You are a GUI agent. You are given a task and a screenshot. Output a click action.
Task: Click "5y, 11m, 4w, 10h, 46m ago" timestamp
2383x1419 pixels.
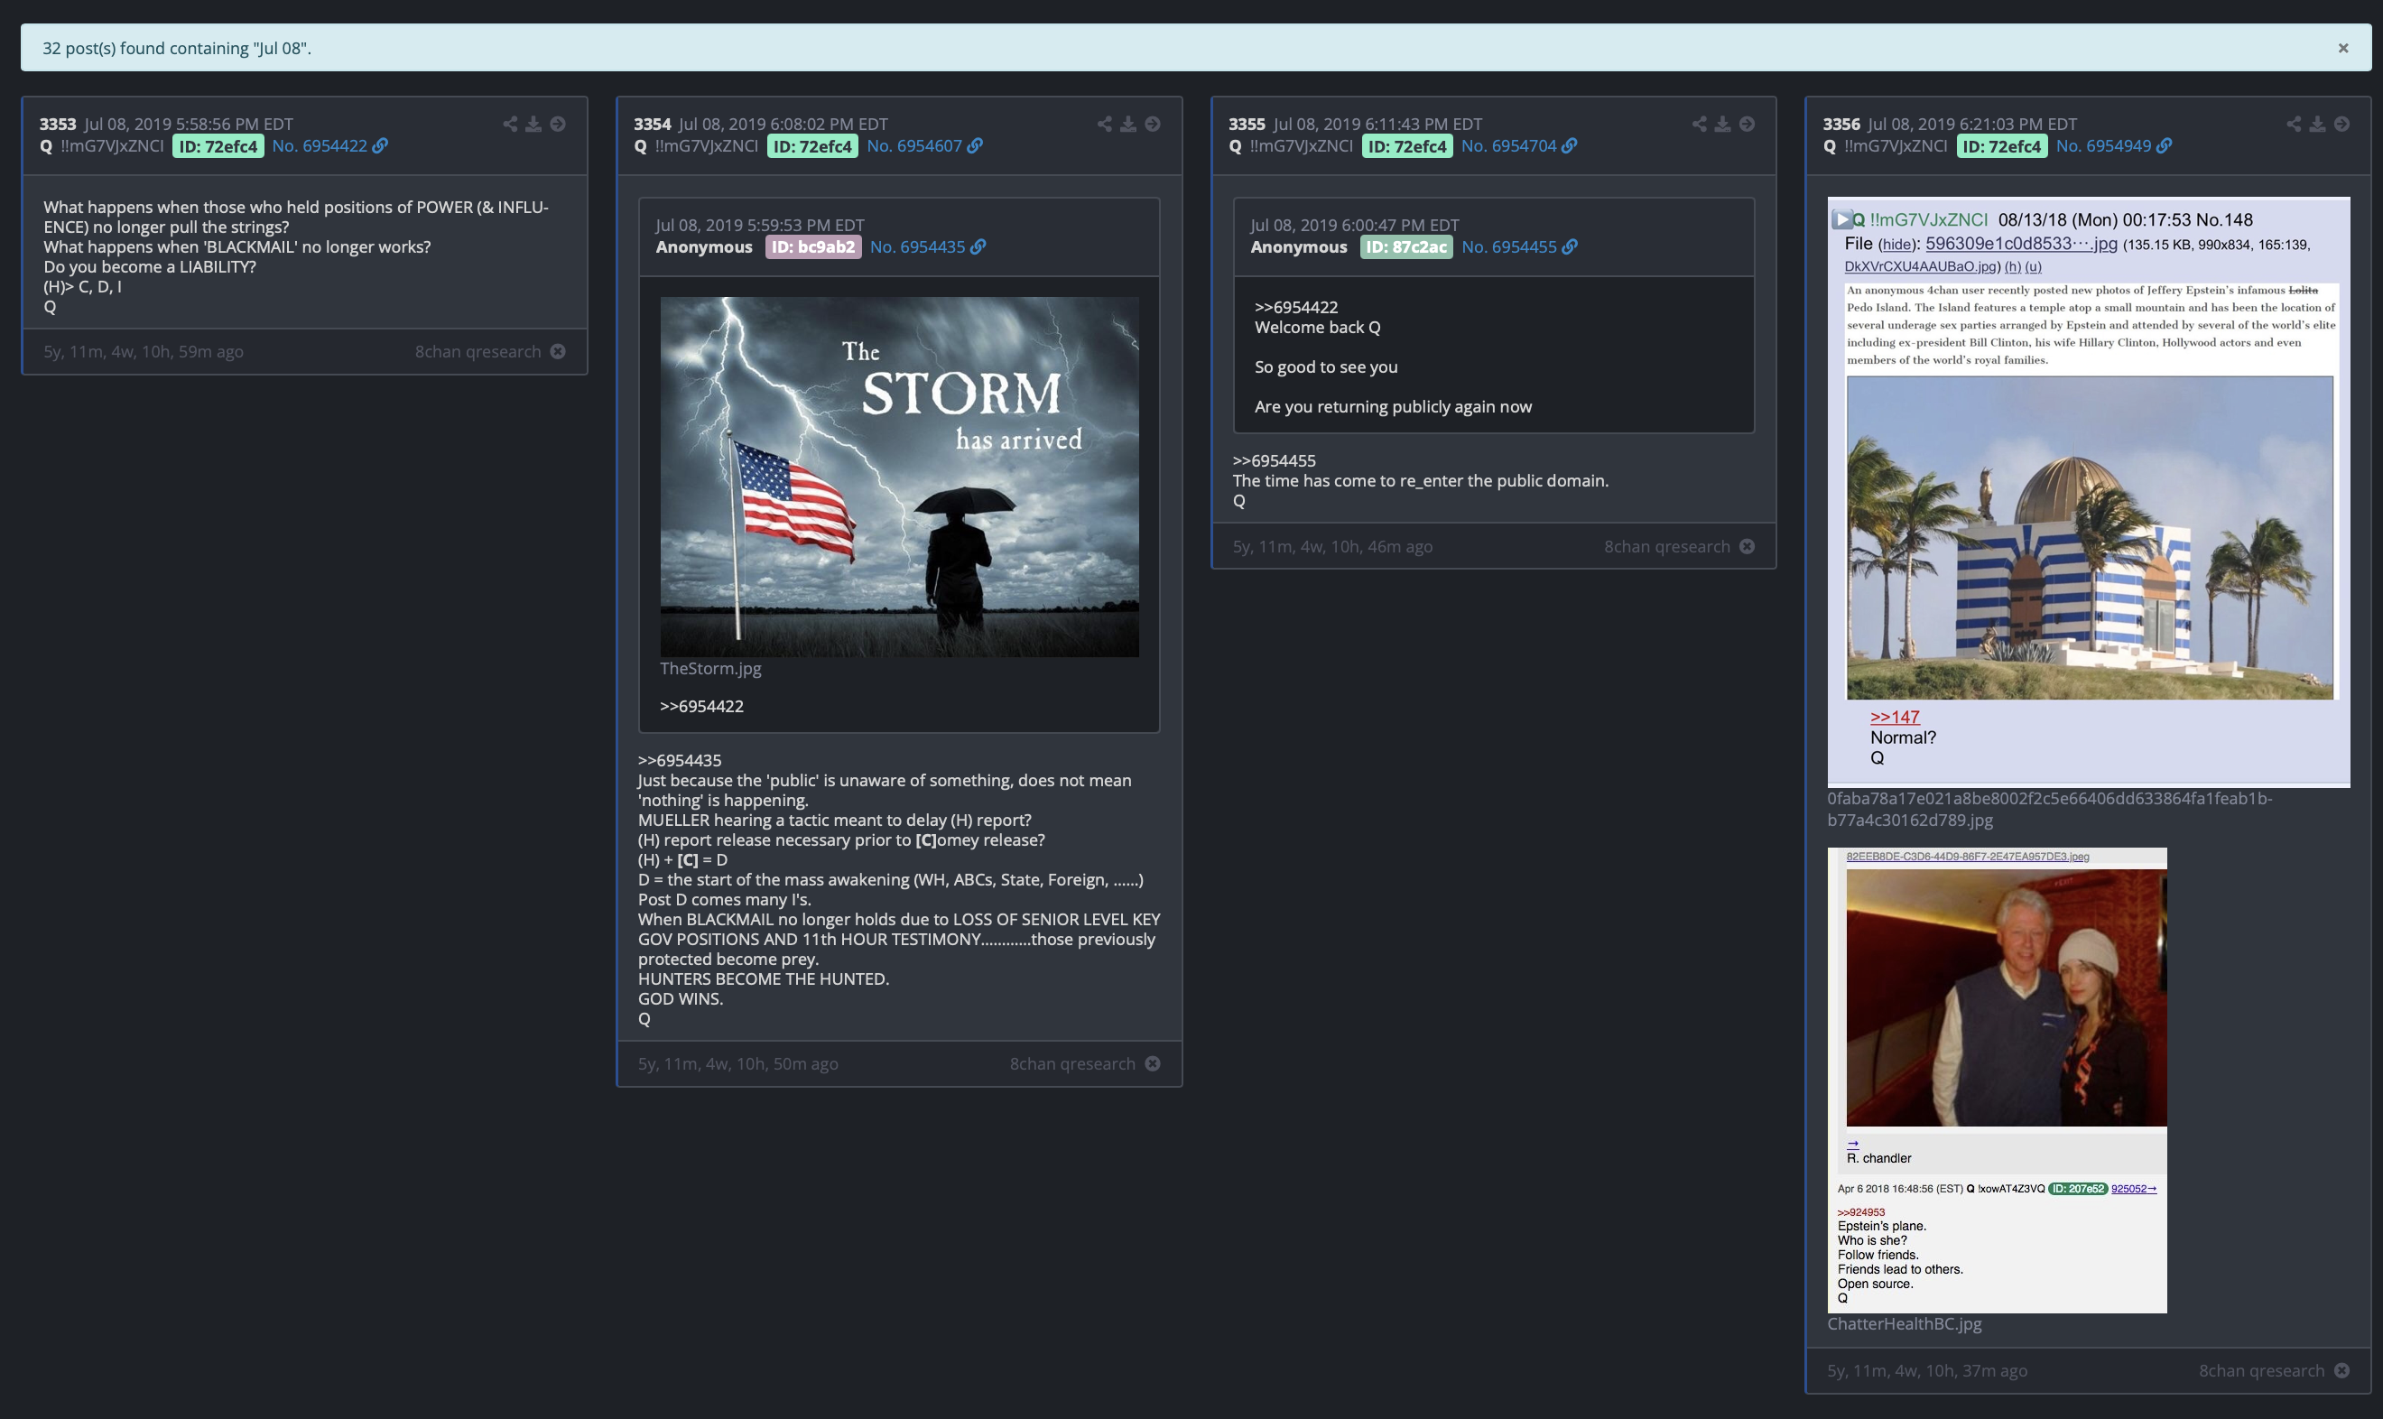click(1332, 547)
